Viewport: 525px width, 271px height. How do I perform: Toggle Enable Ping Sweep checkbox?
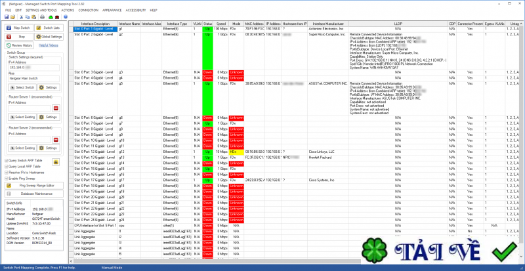pos(7,178)
